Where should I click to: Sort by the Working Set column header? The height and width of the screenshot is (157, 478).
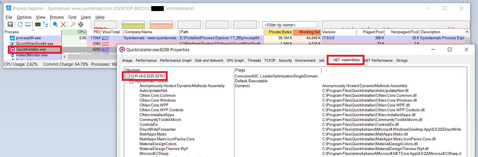tap(307, 32)
